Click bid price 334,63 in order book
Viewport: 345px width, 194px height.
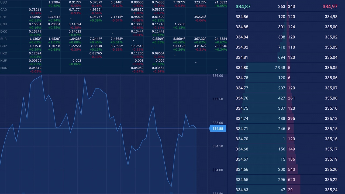[242, 190]
